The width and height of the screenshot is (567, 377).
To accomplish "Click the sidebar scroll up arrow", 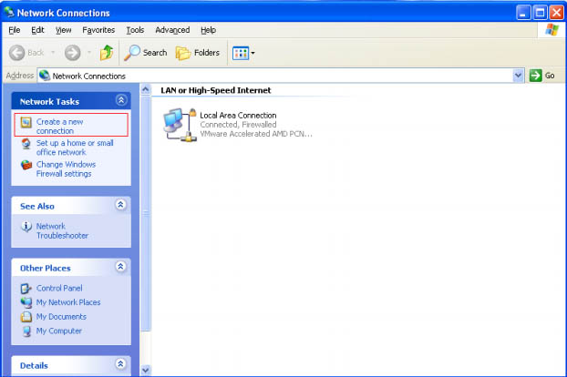I will (x=145, y=89).
